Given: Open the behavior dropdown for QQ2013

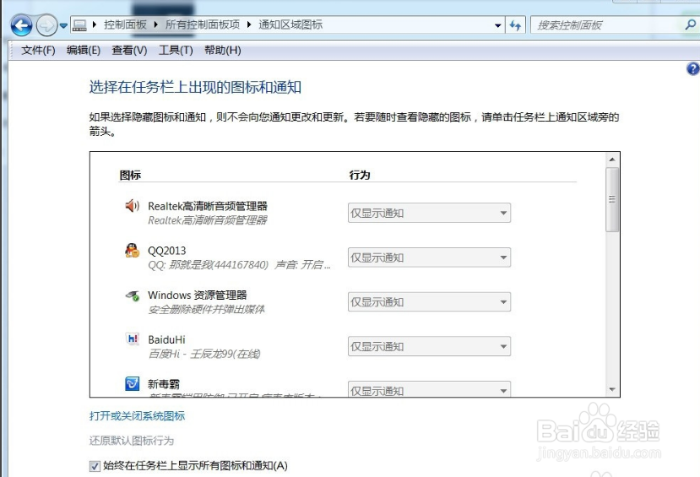Looking at the screenshot, I should tap(429, 257).
